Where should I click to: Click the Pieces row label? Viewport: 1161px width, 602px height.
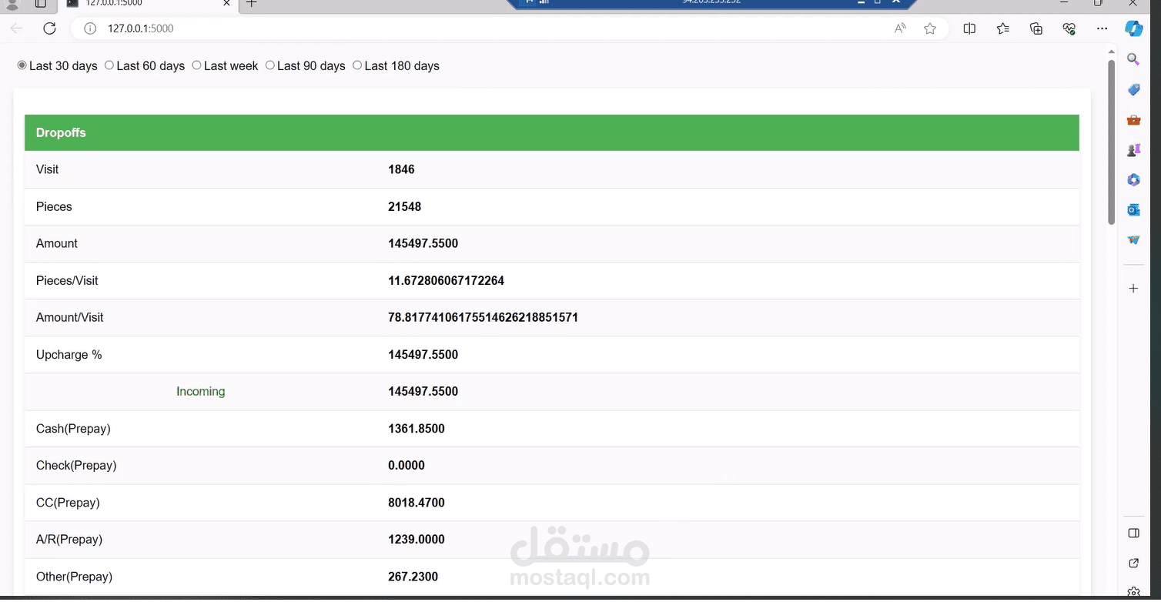coord(54,206)
